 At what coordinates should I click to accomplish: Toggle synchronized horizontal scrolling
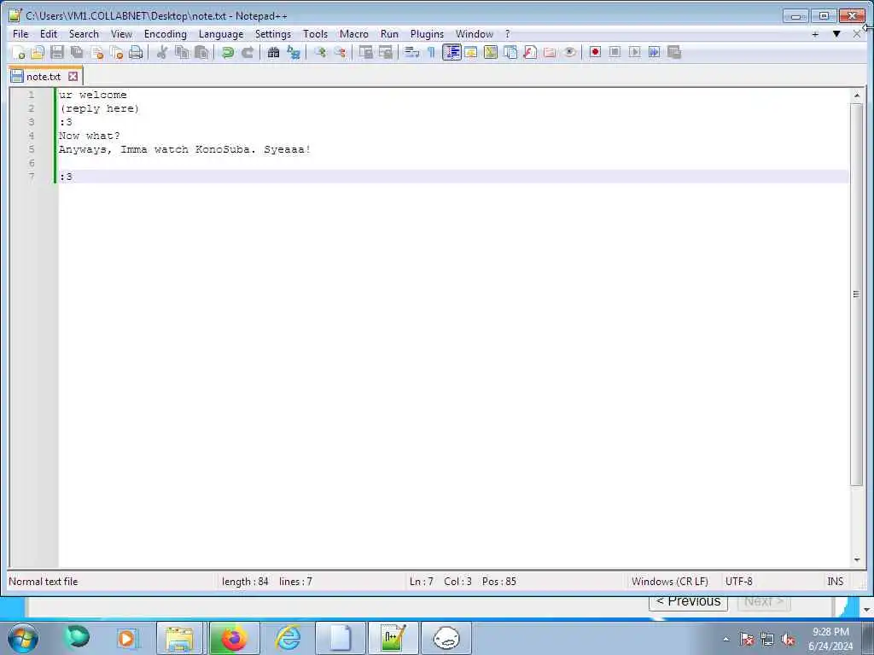pos(385,52)
